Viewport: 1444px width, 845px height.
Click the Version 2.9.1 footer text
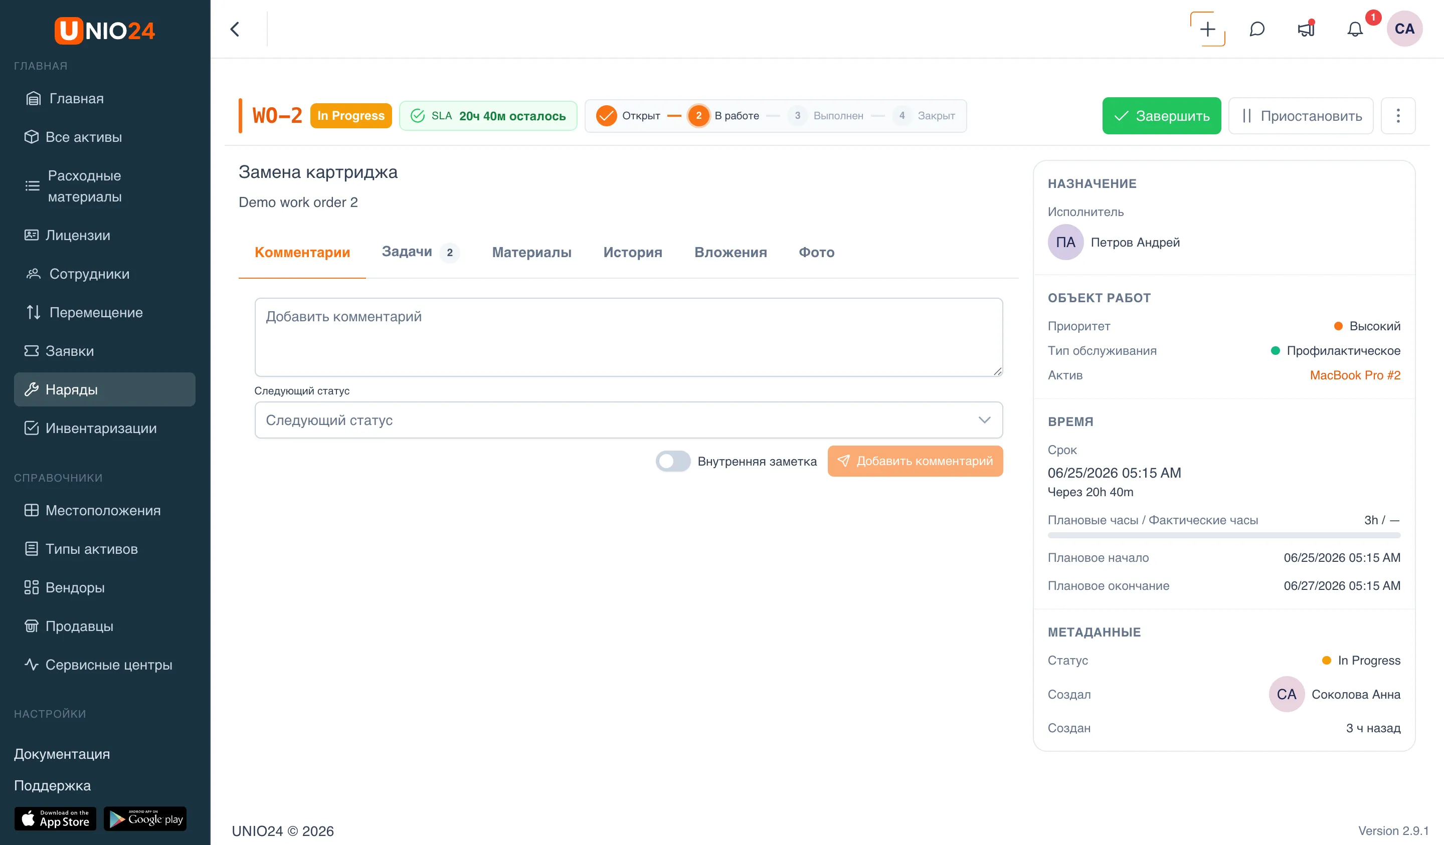point(1393,830)
